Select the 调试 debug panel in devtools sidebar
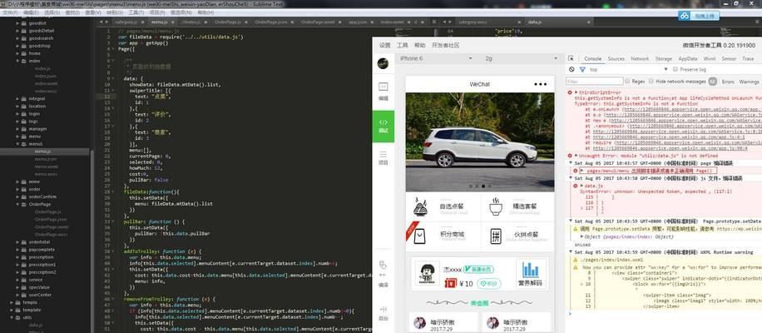Screen dimensions: 762x333 coord(383,126)
